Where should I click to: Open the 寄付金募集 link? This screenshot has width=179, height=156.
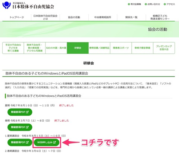[x=135, y=4]
